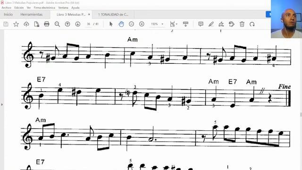
Task: Upload the file to the cloud
Action: click(x=26, y=24)
